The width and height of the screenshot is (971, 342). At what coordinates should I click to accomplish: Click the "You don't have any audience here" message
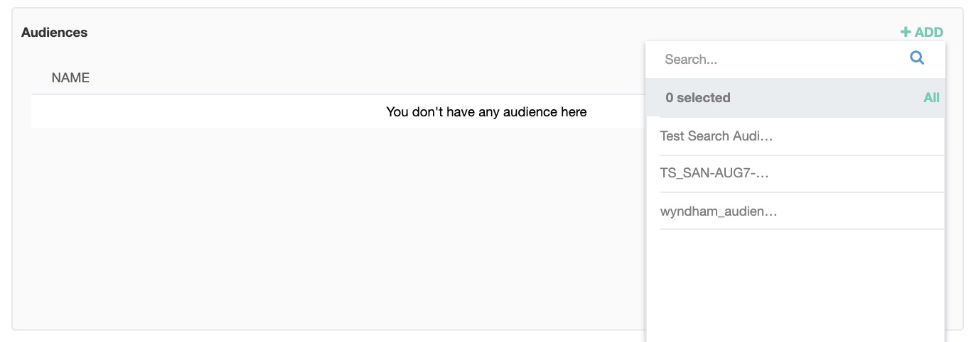click(x=486, y=111)
